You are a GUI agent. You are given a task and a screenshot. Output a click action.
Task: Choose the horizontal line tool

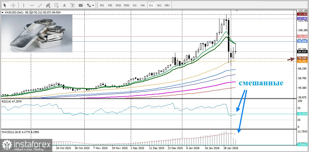pyautogui.click(x=32, y=5)
